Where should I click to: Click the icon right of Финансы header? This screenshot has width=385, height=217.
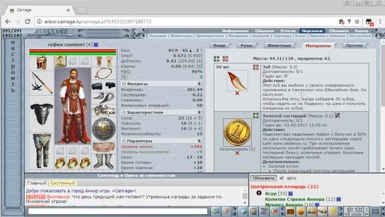coord(199,84)
